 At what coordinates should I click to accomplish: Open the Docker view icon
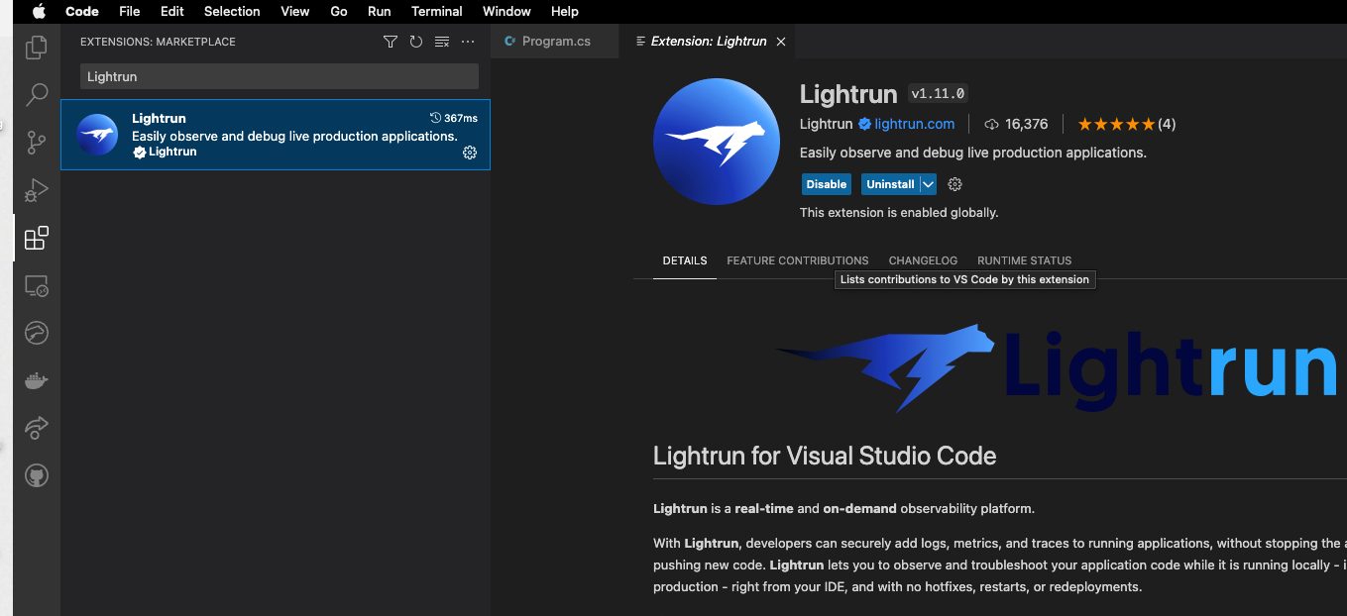pyautogui.click(x=37, y=381)
